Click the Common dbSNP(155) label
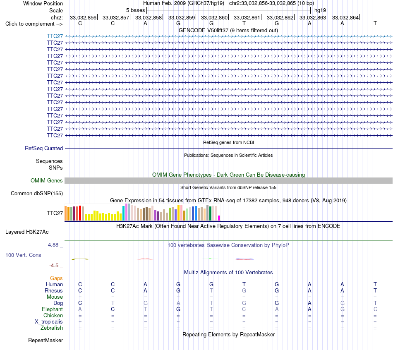Screen dimensions: 393x350 point(36,194)
